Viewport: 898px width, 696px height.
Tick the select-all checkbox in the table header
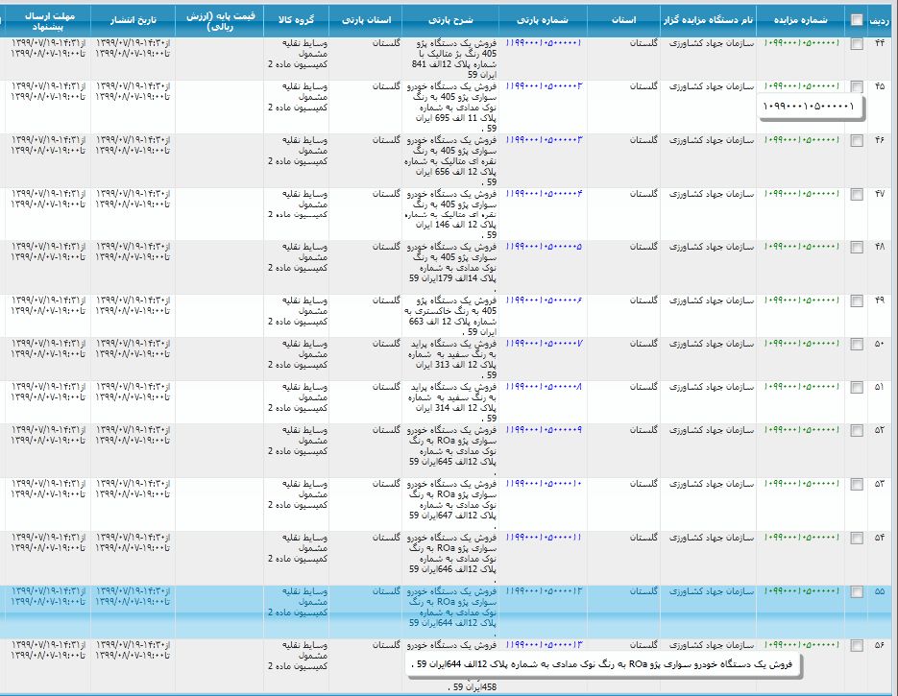click(x=857, y=19)
